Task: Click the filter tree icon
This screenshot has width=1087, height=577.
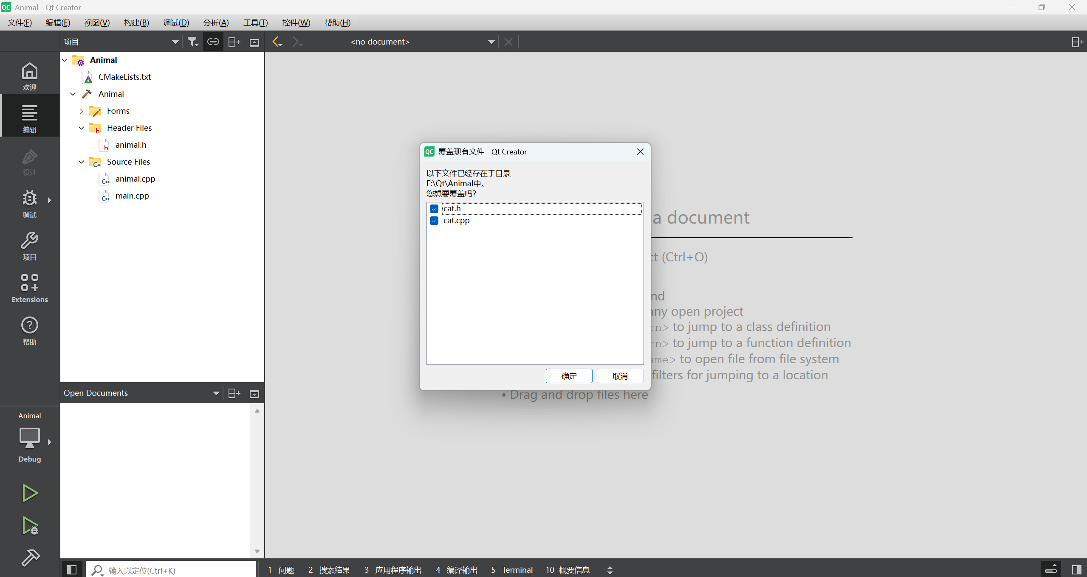Action: click(193, 42)
